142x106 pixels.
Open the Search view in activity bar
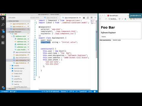[x=3, y=24]
